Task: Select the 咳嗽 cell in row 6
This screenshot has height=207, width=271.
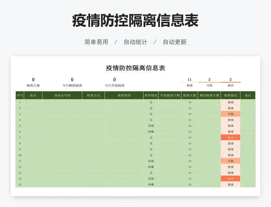Action: coord(151,132)
